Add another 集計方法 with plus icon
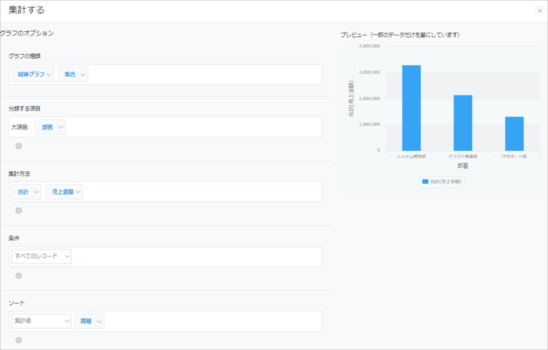The image size is (548, 350). [x=19, y=211]
